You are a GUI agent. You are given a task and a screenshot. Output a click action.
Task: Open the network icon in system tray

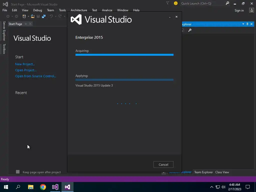218,187
